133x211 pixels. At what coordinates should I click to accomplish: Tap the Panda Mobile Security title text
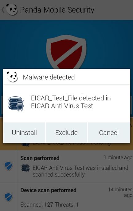pos(57,10)
